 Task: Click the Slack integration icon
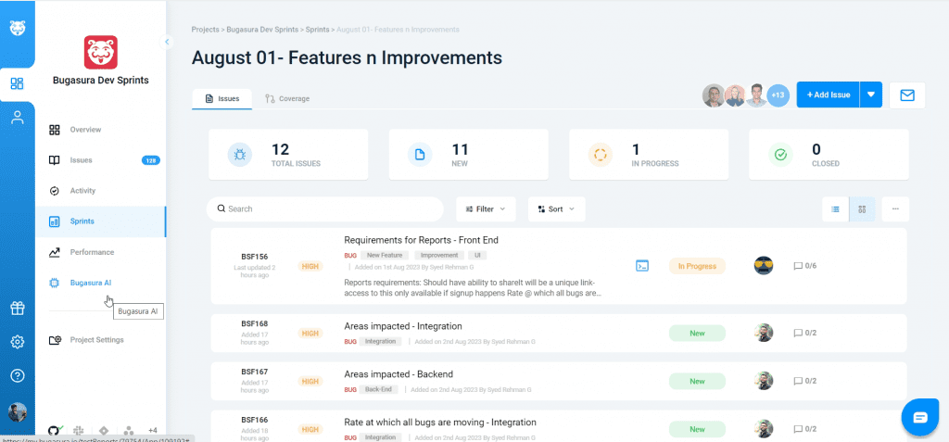tap(79, 431)
